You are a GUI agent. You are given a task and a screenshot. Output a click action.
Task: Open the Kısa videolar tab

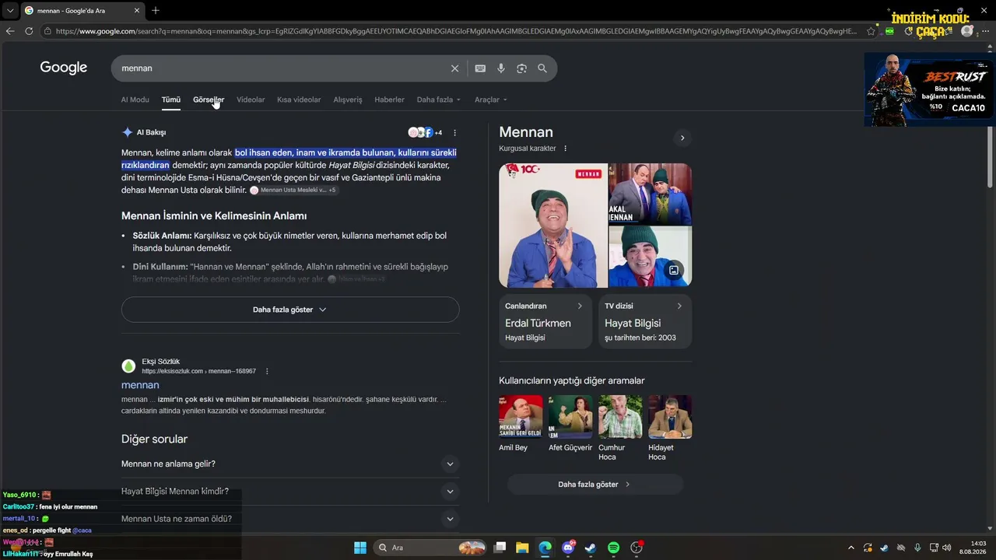coord(299,100)
